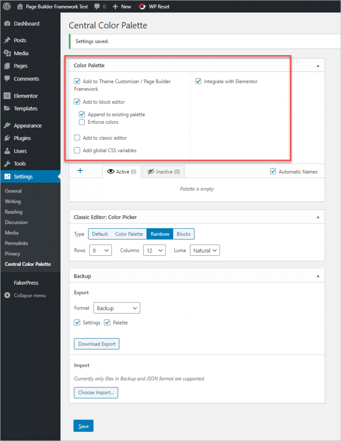Open the Permalinks settings link
Image resolution: width=341 pixels, height=441 pixels.
point(17,243)
